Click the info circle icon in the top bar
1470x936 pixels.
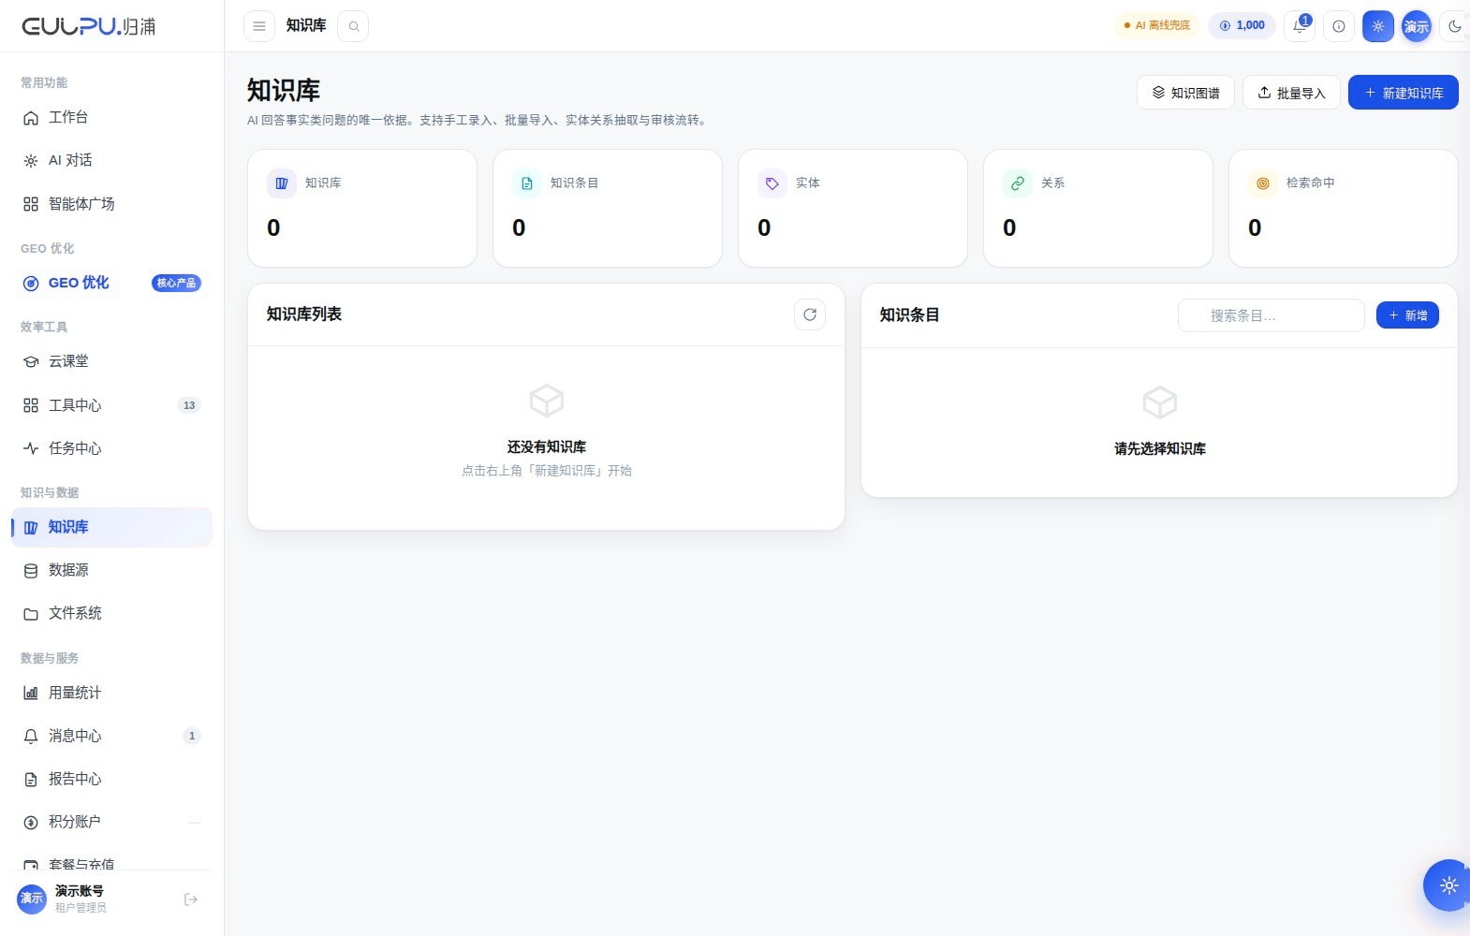click(x=1339, y=26)
